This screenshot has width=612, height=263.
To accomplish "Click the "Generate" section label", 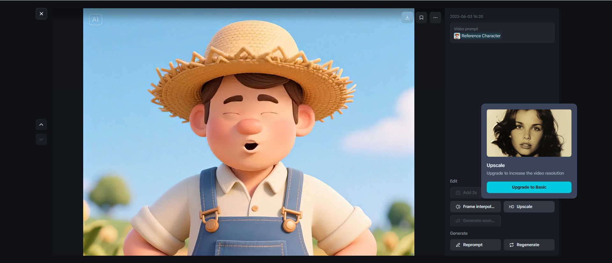I will point(459,233).
